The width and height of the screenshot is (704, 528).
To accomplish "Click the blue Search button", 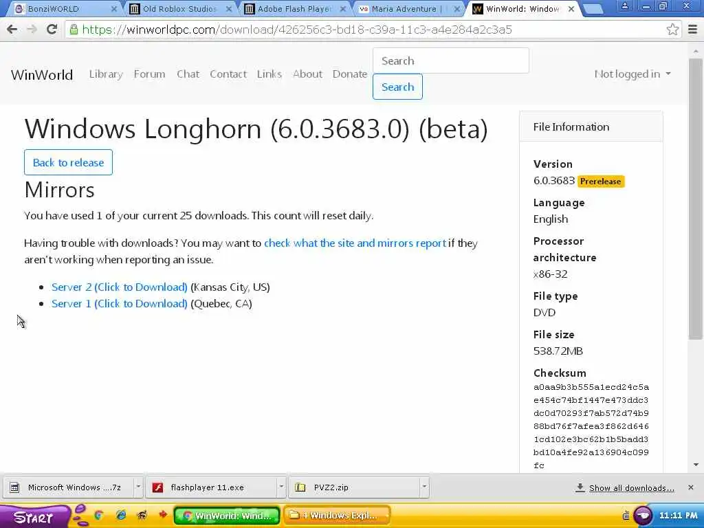I will point(397,87).
